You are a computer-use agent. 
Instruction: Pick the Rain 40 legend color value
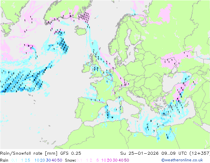pyautogui.click(x=54, y=160)
